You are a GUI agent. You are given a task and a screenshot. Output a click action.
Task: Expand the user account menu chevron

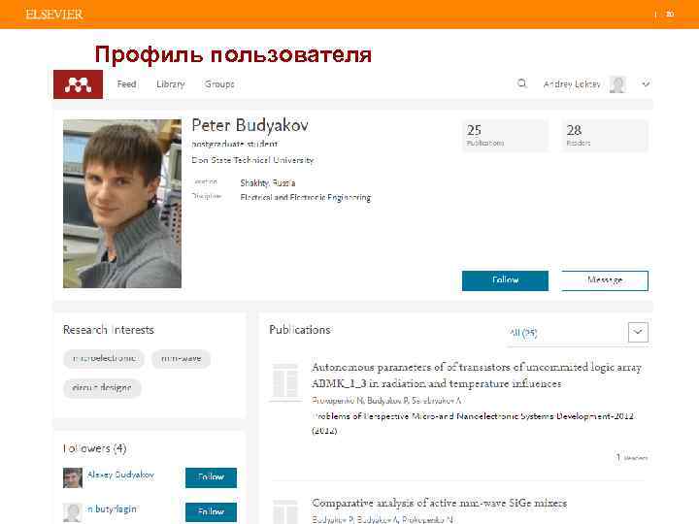click(646, 84)
